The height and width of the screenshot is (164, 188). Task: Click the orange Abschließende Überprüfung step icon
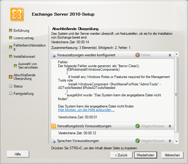coord(11,77)
